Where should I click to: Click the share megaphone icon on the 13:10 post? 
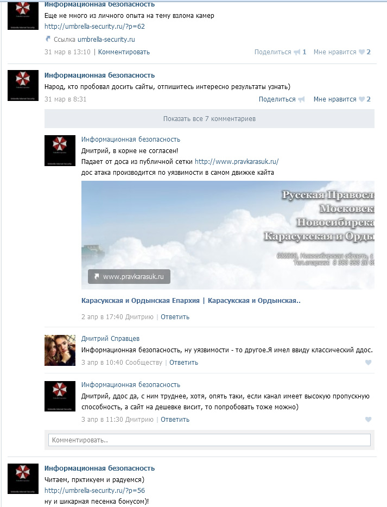297,52
